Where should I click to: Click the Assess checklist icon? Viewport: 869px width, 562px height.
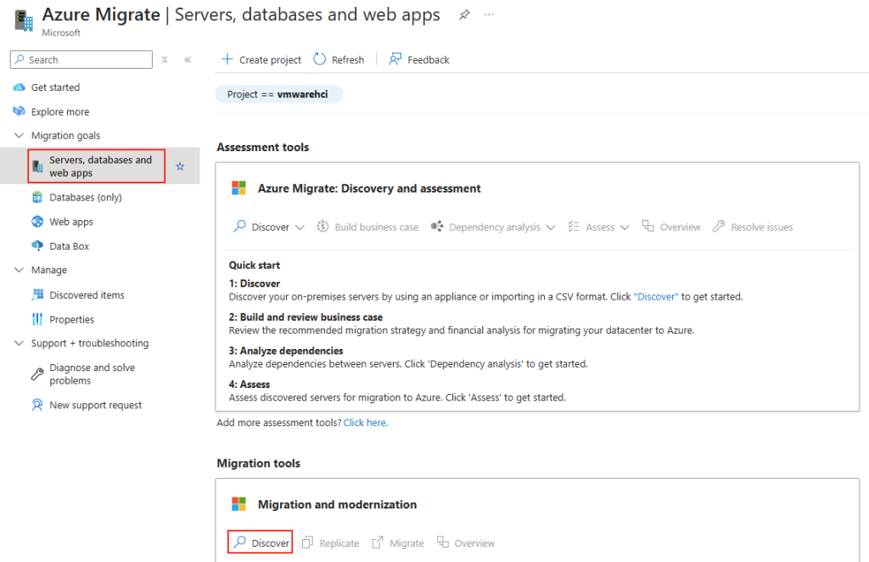pyautogui.click(x=574, y=227)
